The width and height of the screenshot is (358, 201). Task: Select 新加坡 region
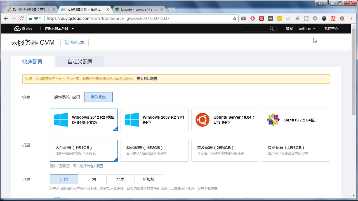pos(149,179)
